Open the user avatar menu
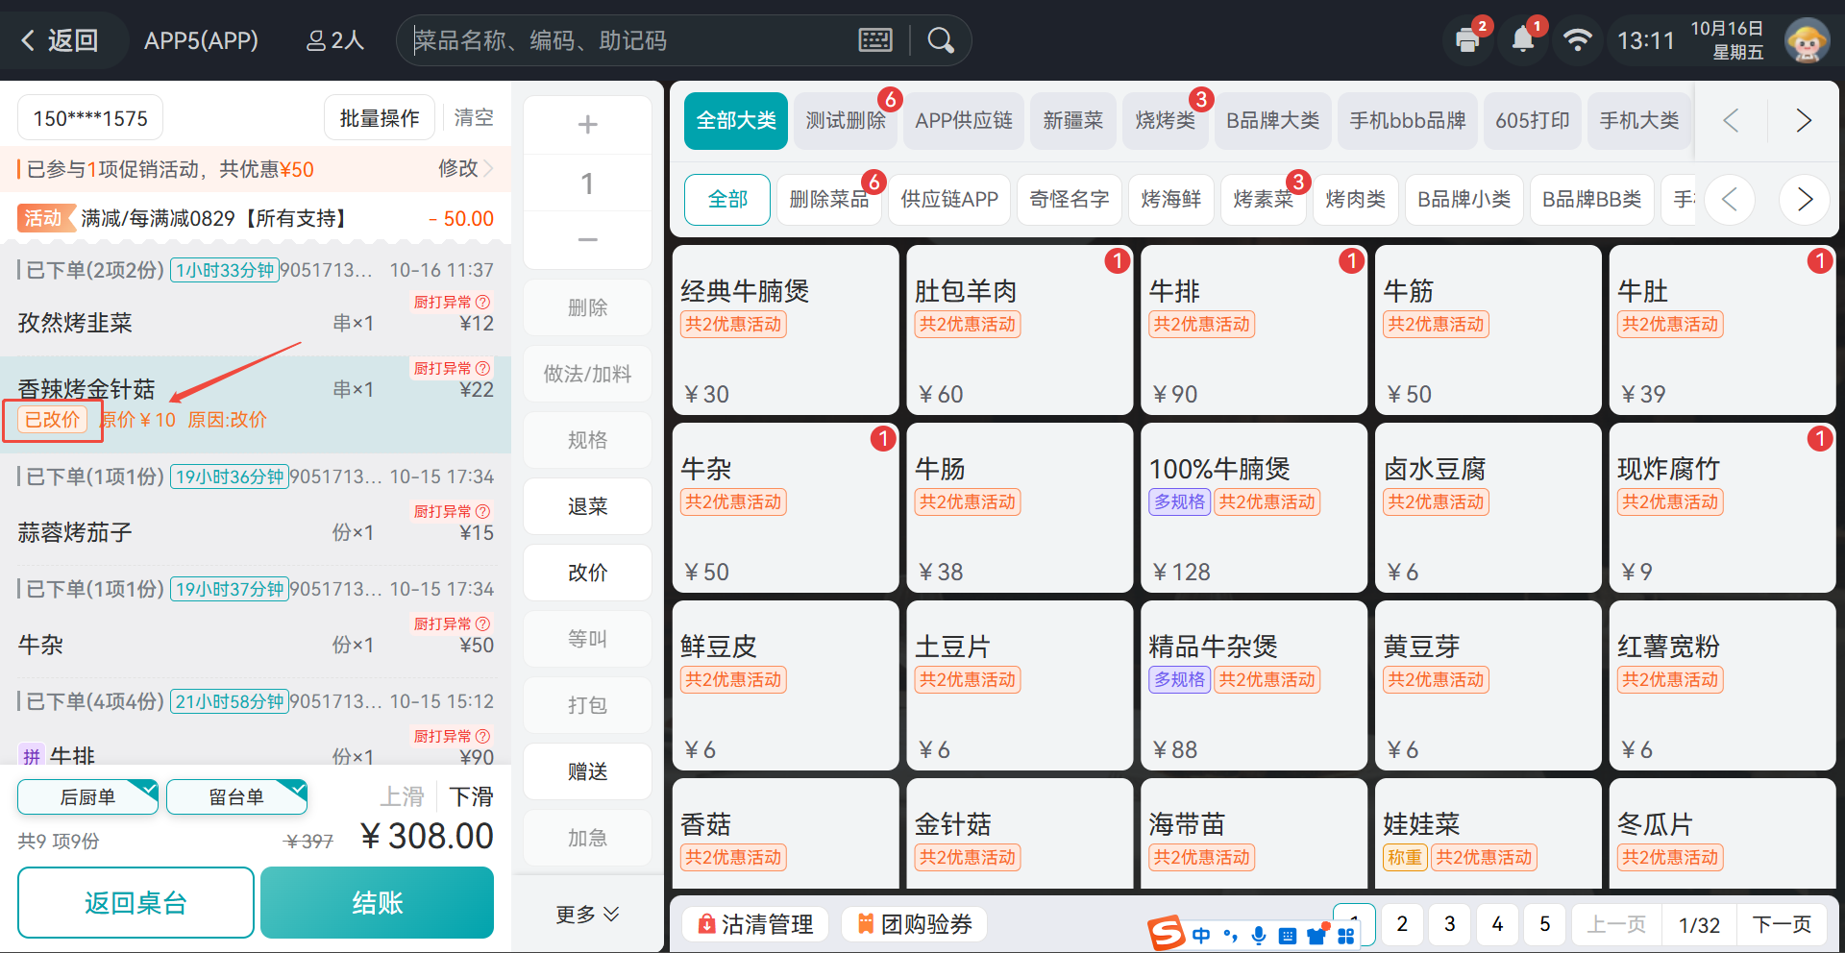Screen dimensions: 1845x953 pyautogui.click(x=1807, y=40)
